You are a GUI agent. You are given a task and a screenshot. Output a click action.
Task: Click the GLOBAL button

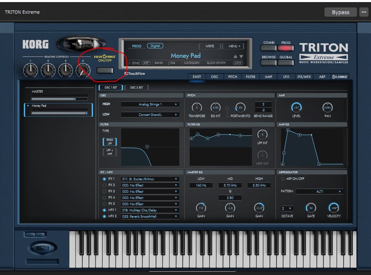[x=286, y=63]
